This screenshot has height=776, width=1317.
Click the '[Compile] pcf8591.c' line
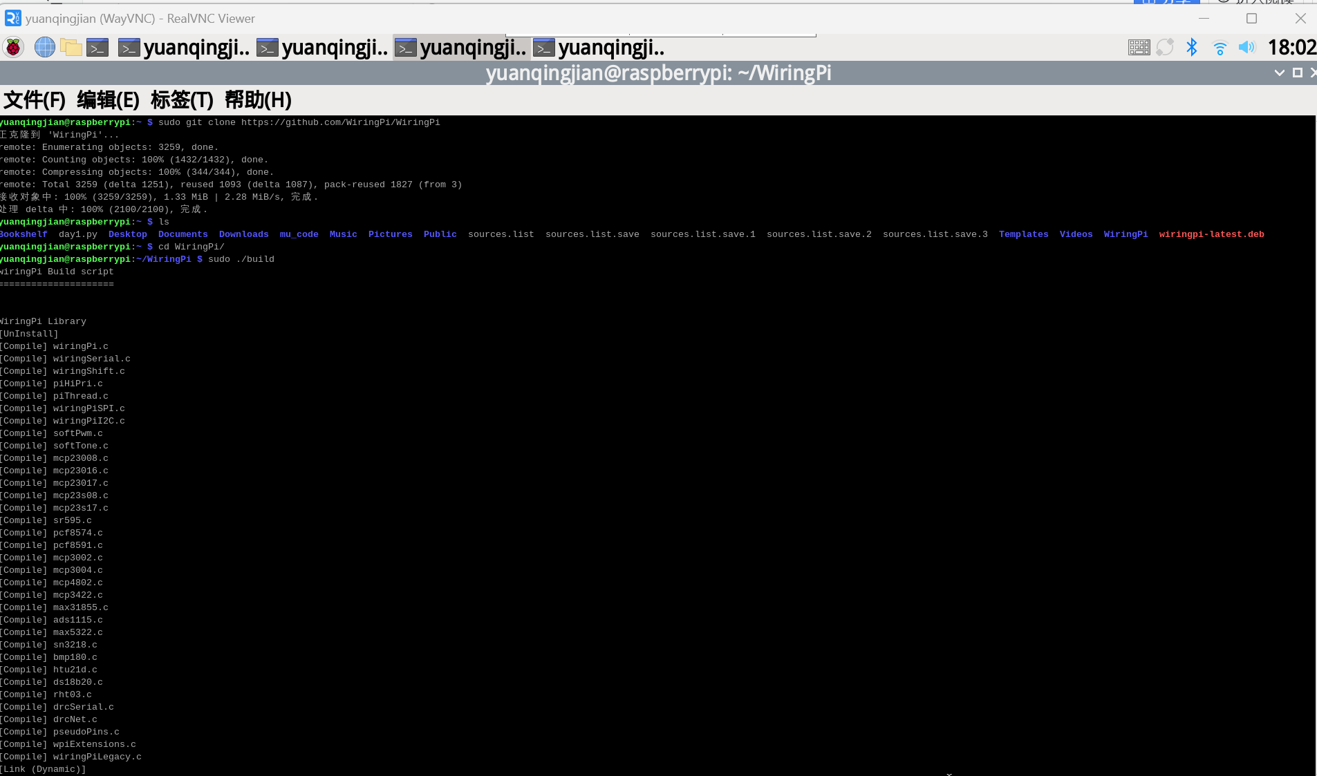tap(51, 545)
